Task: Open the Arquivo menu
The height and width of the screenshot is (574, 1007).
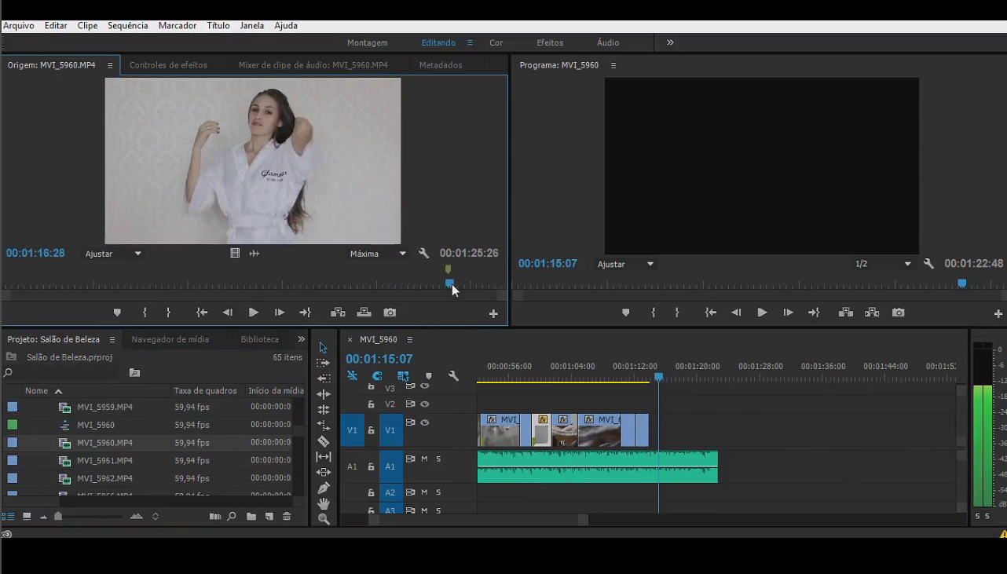Action: tap(19, 25)
